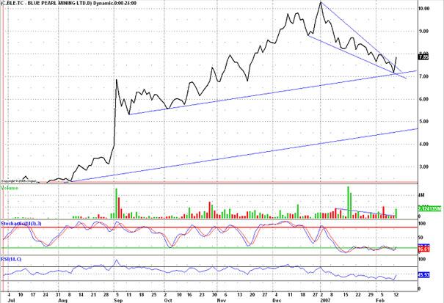This screenshot has width=444, height=303.
Task: Click the Blue Pearl Mining chart title
Action: tap(68, 4)
